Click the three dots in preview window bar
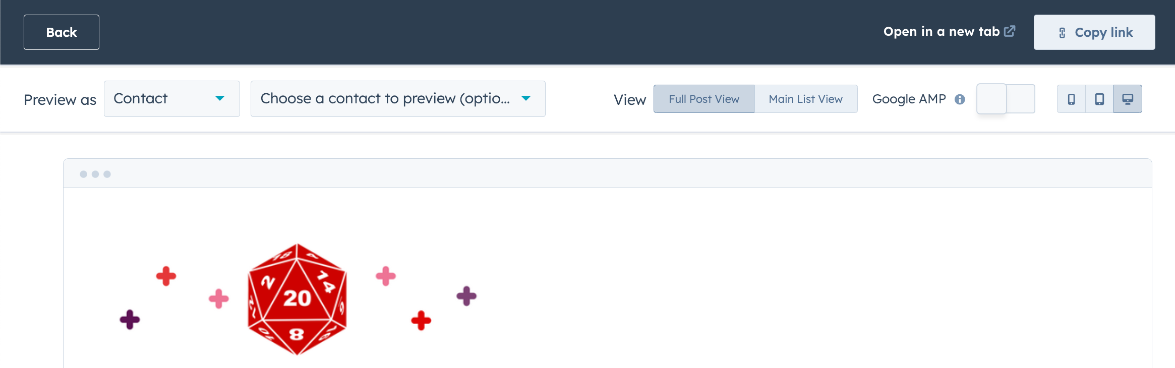 [95, 174]
